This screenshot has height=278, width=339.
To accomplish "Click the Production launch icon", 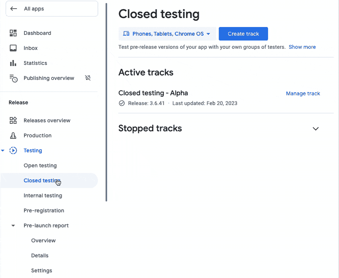I will point(13,135).
